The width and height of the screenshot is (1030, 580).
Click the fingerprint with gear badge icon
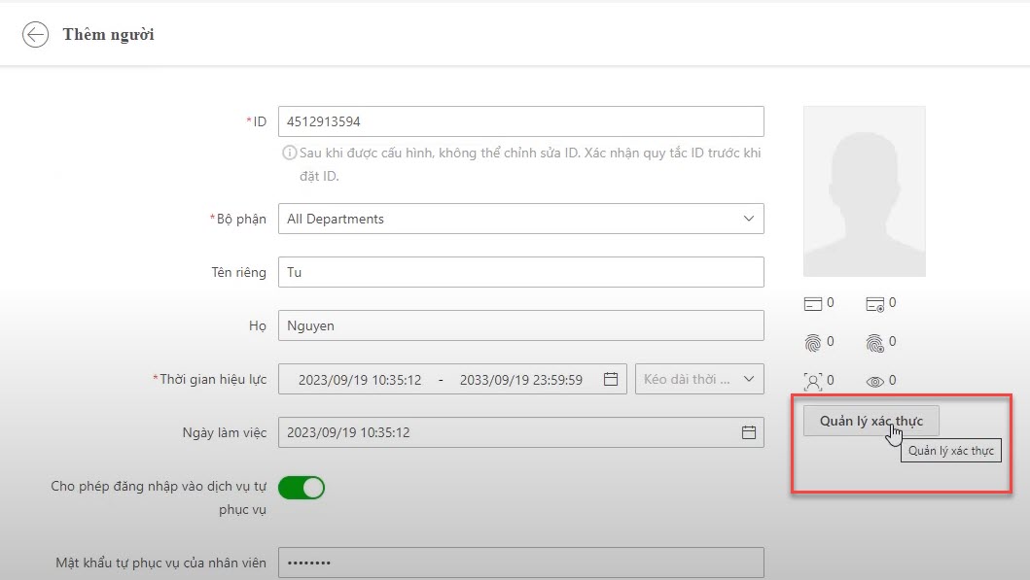[874, 342]
